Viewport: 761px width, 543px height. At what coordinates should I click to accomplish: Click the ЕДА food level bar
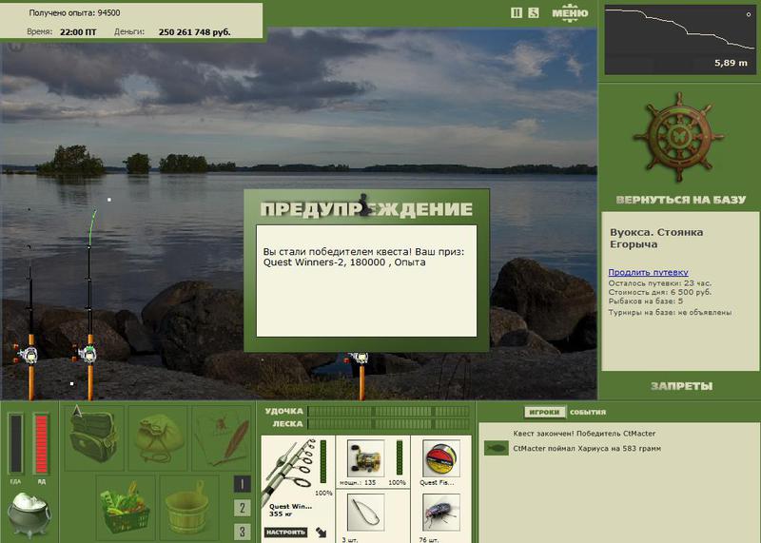pos(15,444)
